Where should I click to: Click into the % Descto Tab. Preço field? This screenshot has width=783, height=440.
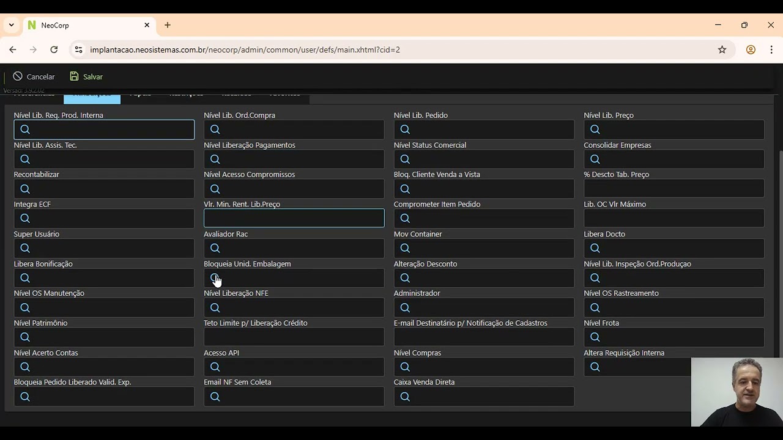674,189
